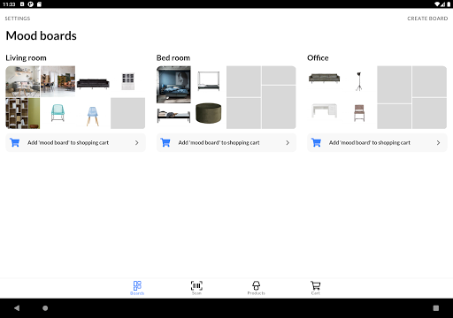Screen dimensions: 453x318
Task: Select the tripod floor lamp thumbnail
Action: click(x=359, y=81)
